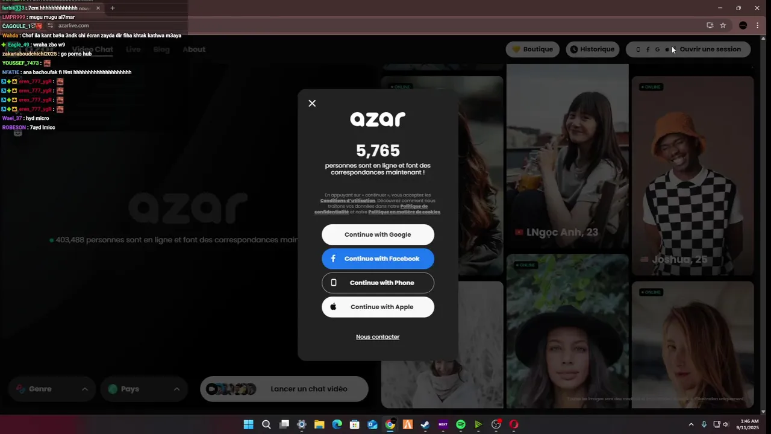Expand the Pays country dropdown
This screenshot has height=434, width=771.
click(x=143, y=389)
